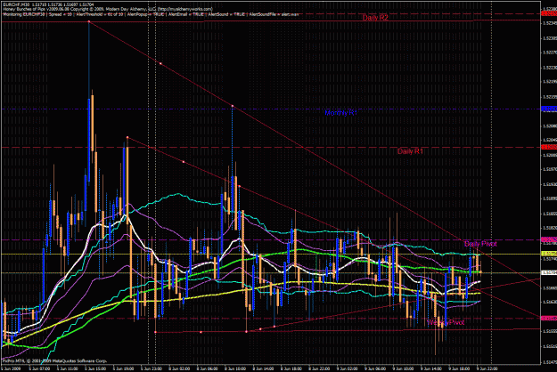This screenshot has height=372, width=557.
Task: Click the '9 Jun 14:00' time axis label
Action: pos(432,368)
